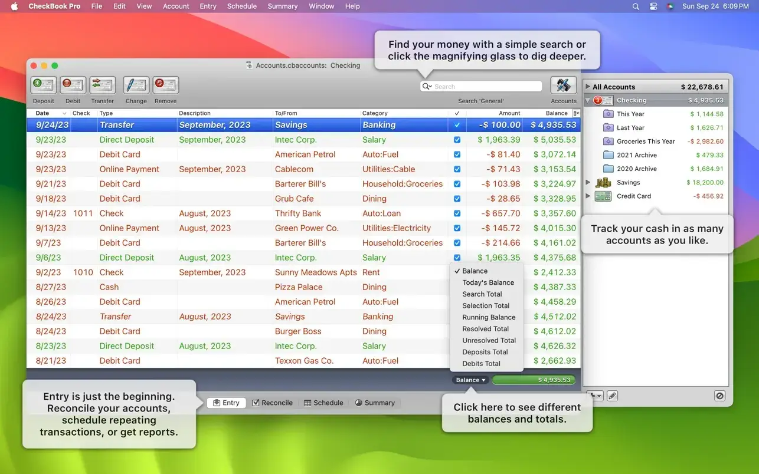
Task: Open the Balance dropdown at bottom
Action: click(x=470, y=380)
